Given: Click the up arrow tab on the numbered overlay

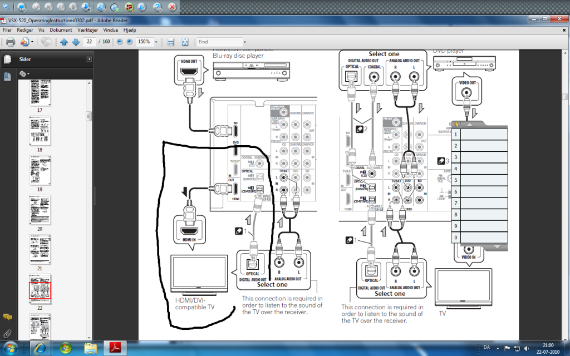Looking at the screenshot, I should [469, 124].
